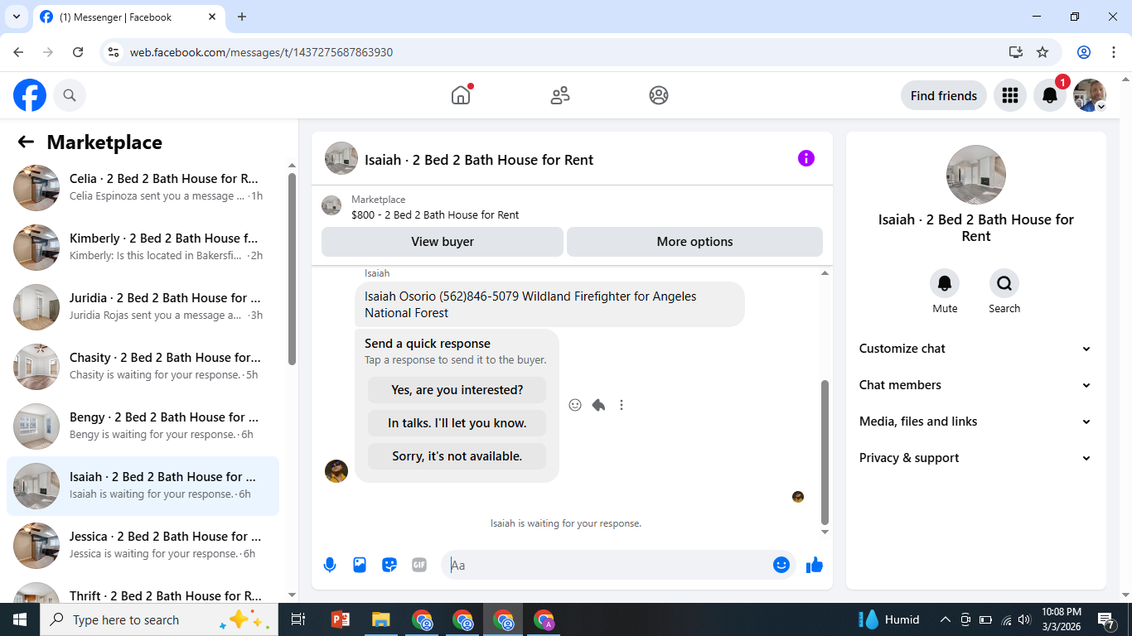1132x636 pixels.
Task: Select Isaiah's conversation in the list
Action: (x=143, y=486)
